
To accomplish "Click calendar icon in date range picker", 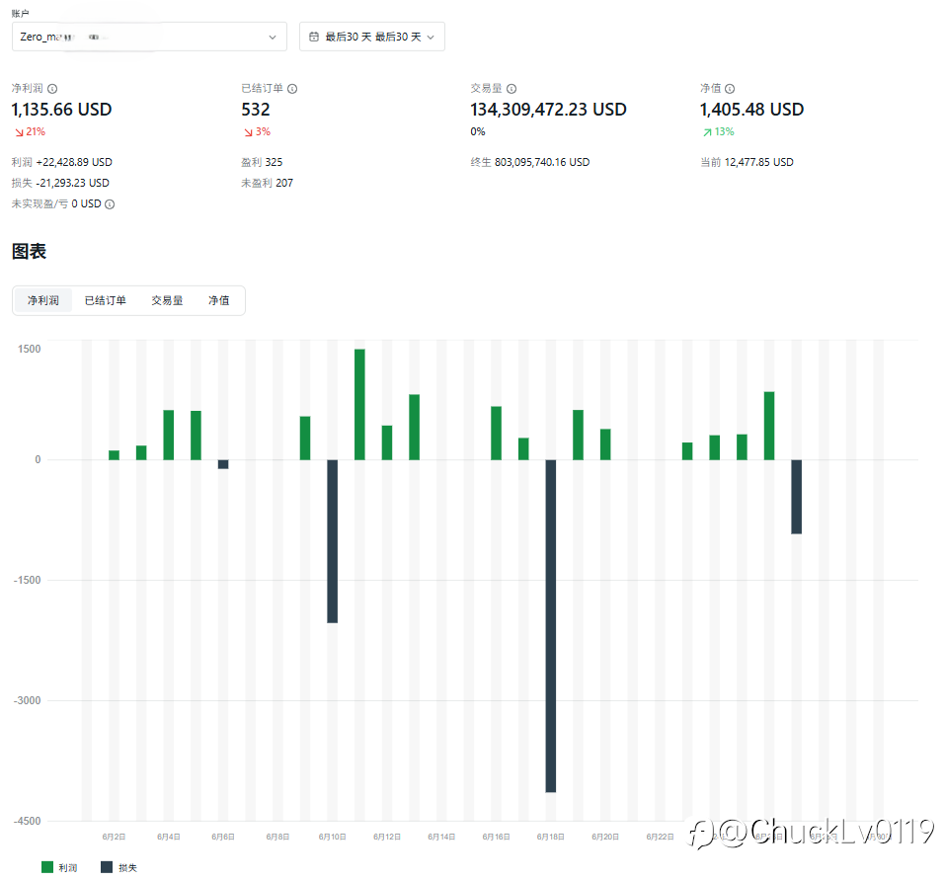I will [314, 37].
